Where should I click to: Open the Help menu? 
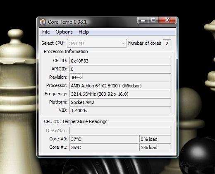(84, 32)
